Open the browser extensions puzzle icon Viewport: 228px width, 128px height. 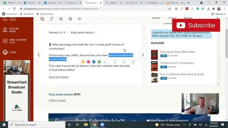click(213, 9)
